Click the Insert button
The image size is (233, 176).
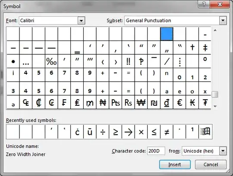point(175,164)
